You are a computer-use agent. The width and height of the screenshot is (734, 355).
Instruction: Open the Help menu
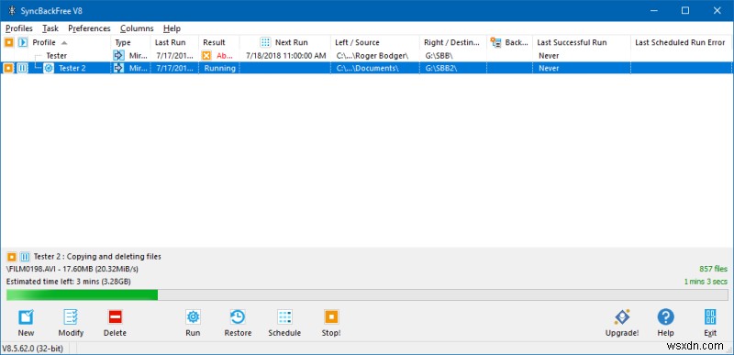point(172,28)
